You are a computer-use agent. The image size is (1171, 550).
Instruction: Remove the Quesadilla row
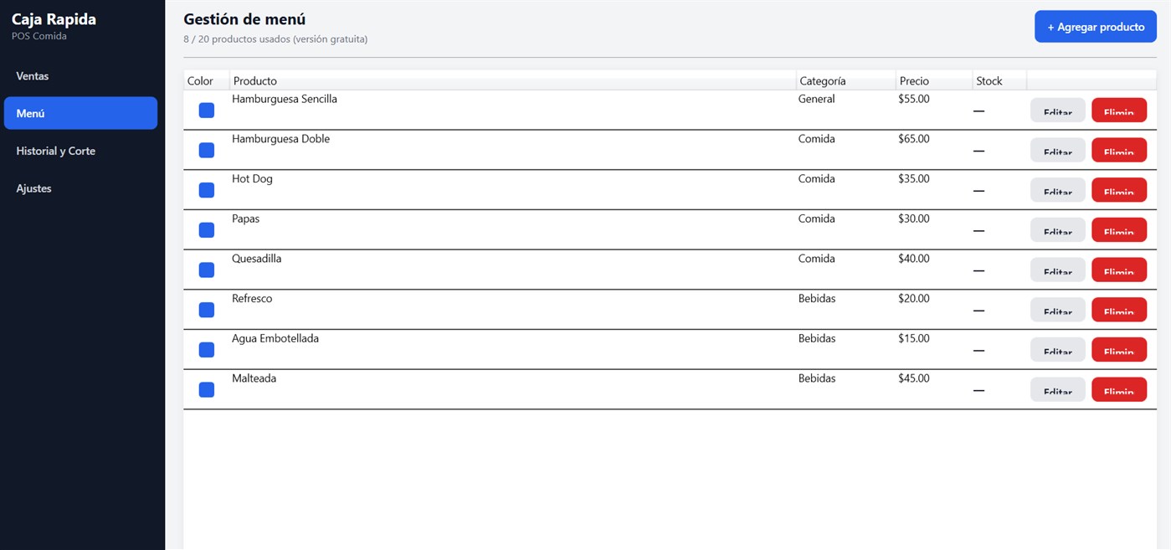[x=1119, y=270]
